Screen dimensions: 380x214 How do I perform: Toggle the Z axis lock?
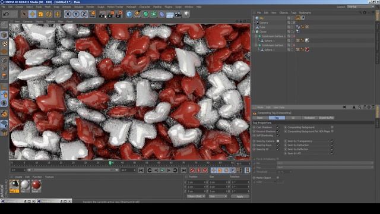tap(84, 14)
